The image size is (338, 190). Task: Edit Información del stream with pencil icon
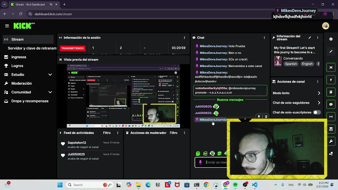point(310,38)
